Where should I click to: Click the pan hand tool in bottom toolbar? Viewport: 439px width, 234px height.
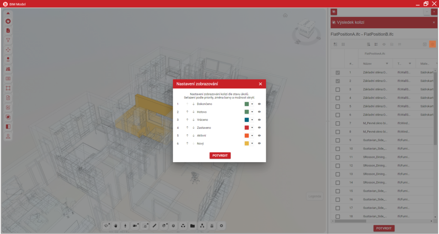pyautogui.click(x=116, y=225)
